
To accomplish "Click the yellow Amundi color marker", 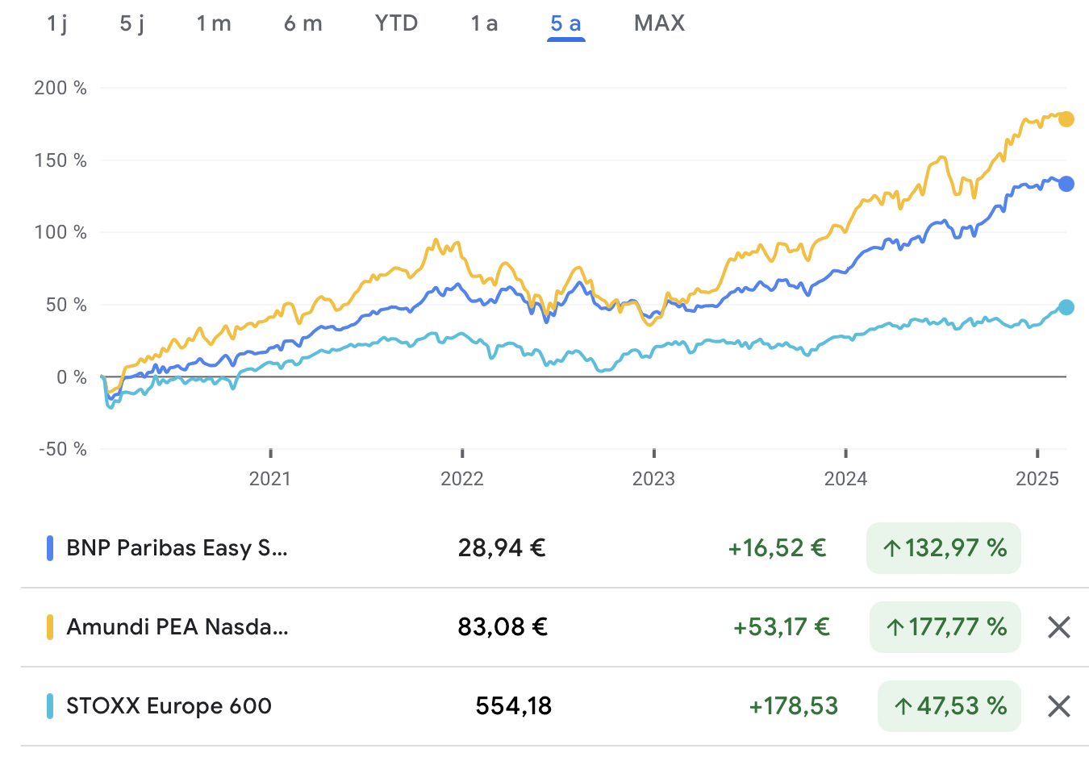I will 50,627.
